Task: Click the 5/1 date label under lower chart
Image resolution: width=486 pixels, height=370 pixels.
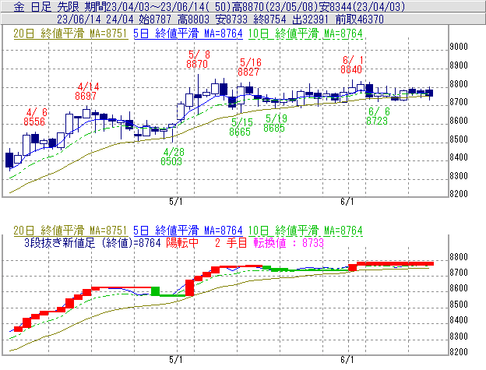Action: pyautogui.click(x=176, y=360)
